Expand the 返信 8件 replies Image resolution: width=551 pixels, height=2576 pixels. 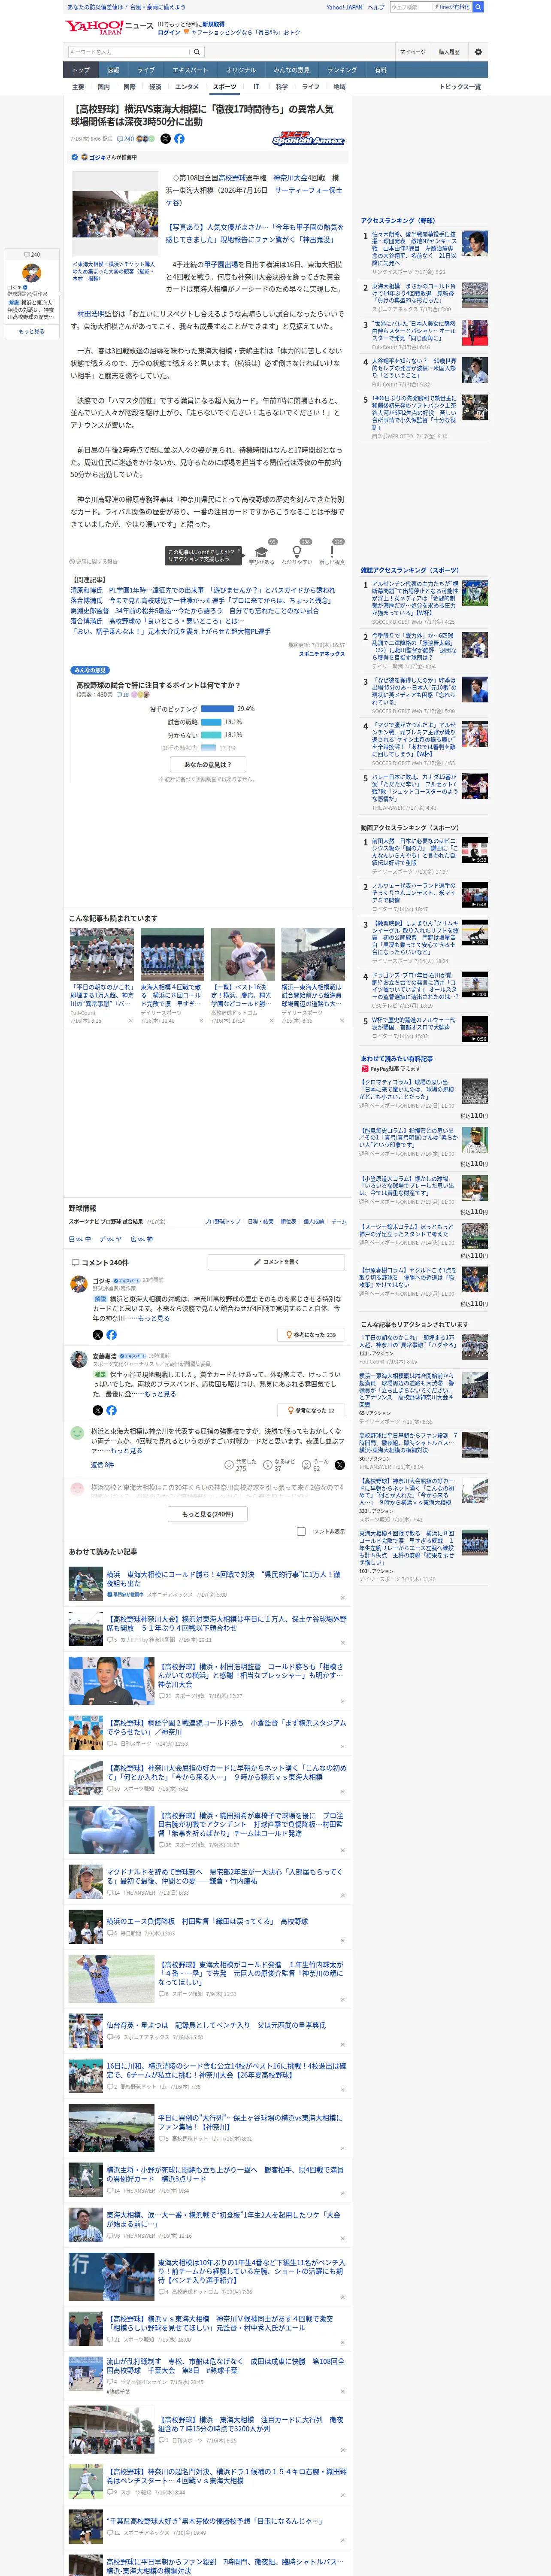click(x=102, y=1465)
